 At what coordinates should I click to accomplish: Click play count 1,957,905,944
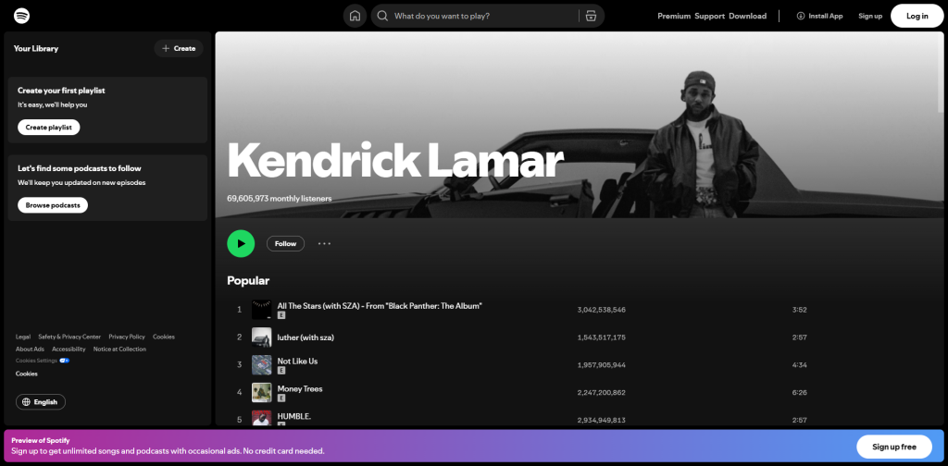[602, 364]
